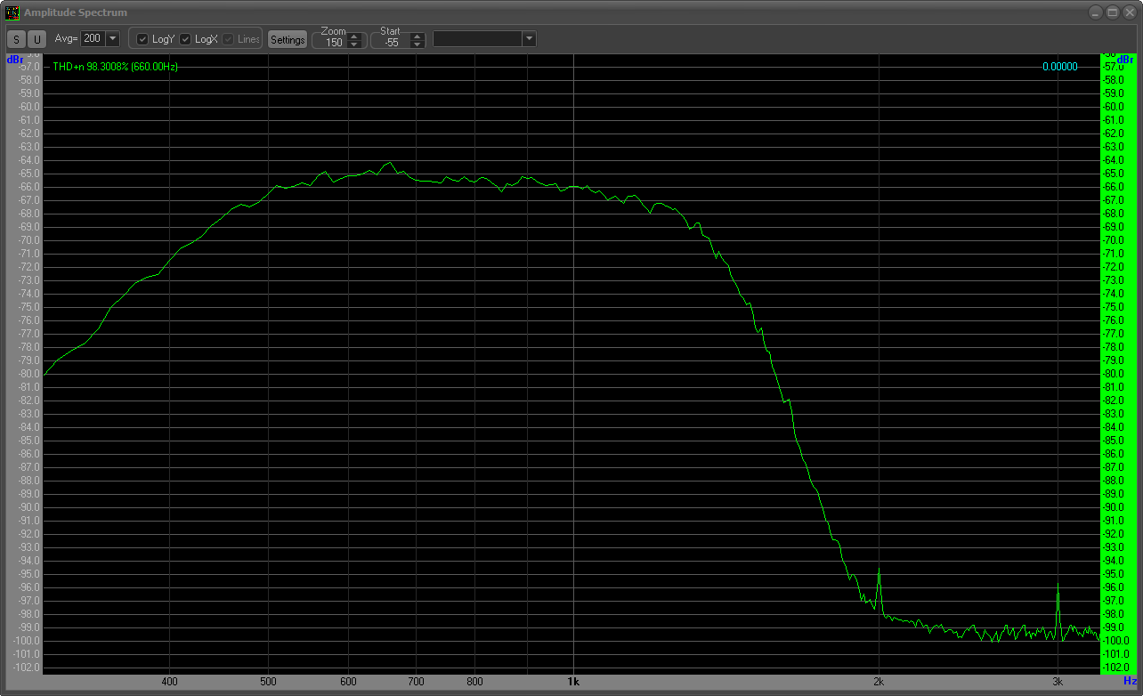This screenshot has height=696, width=1143.
Task: Increase the Zoom value with up arrow
Action: (x=354, y=36)
